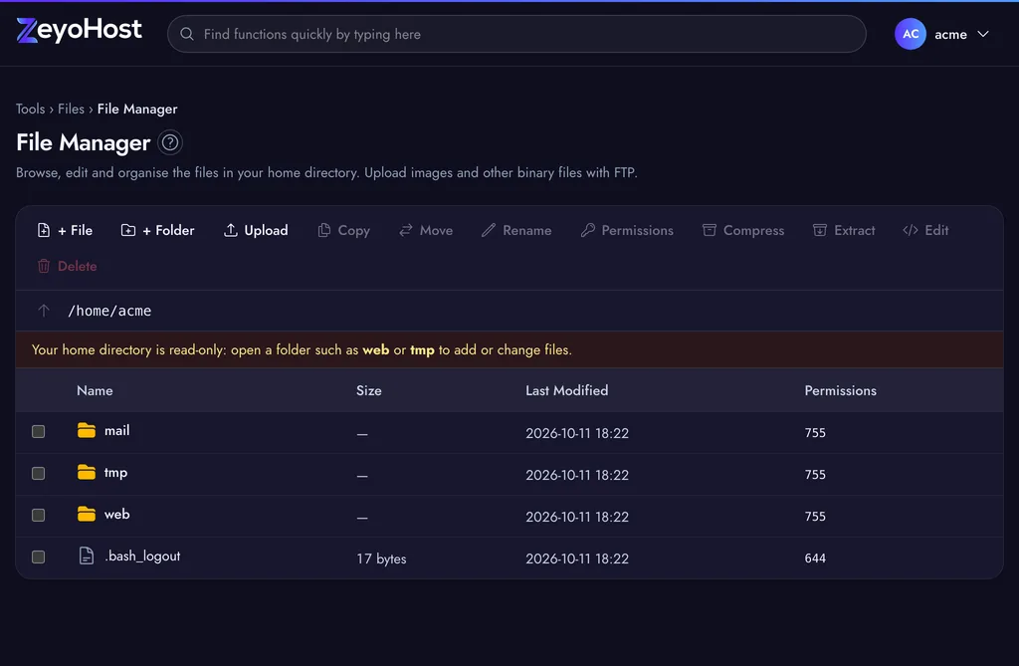
Task: Click the search magnifier icon
Action: click(187, 34)
